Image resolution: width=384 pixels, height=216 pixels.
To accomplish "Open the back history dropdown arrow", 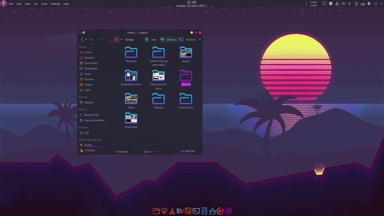I will 86,40.
